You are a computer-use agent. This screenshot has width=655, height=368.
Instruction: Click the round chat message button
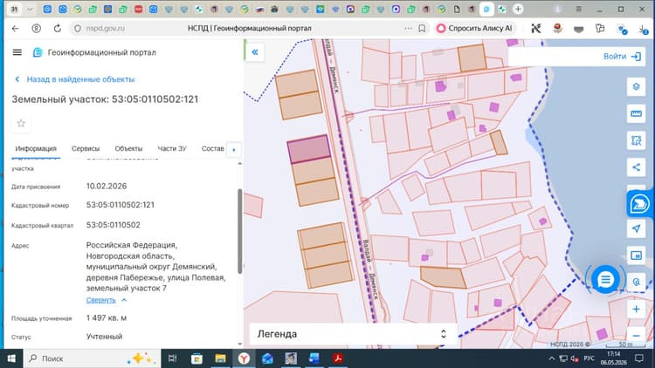605,279
